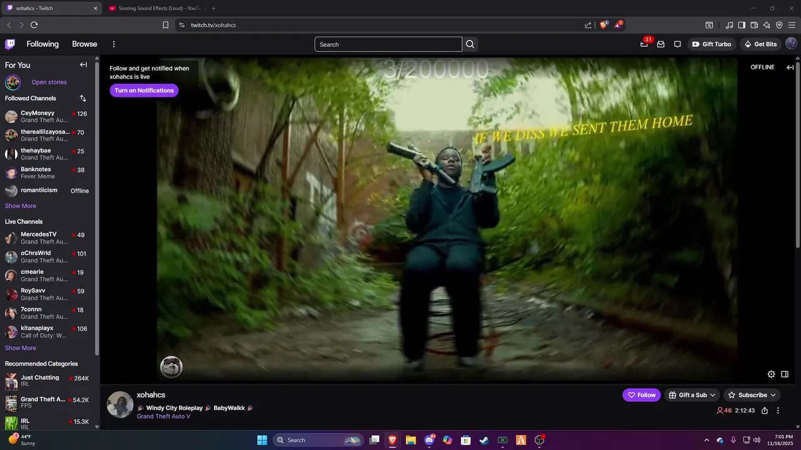The image size is (801, 450).
Task: Open Brave VPN shield icon
Action: point(779,25)
